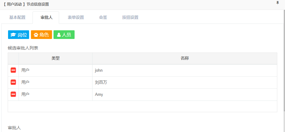
Task: Remove 刘百万 from candidate approver list
Action: [13, 82]
